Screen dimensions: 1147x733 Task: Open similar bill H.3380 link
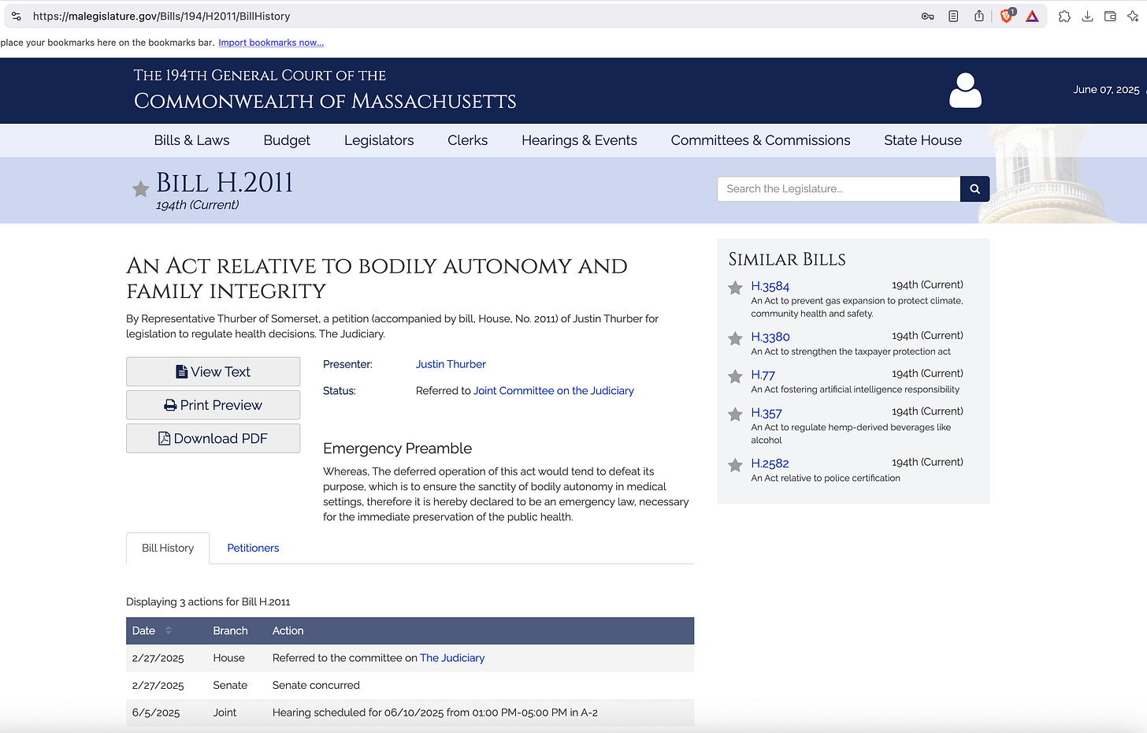tap(770, 337)
